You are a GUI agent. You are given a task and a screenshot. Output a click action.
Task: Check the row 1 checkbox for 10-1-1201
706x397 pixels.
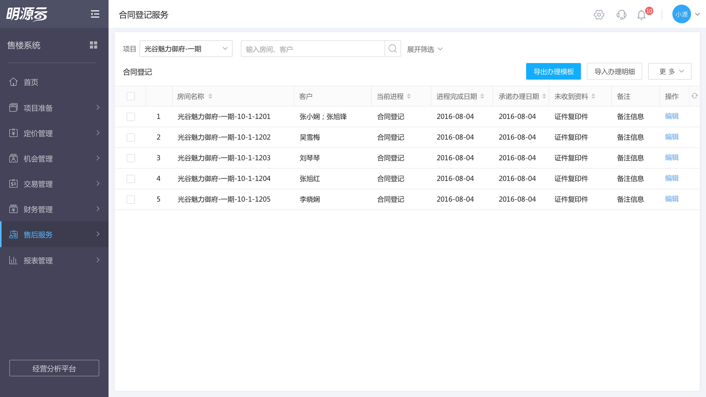(x=131, y=117)
